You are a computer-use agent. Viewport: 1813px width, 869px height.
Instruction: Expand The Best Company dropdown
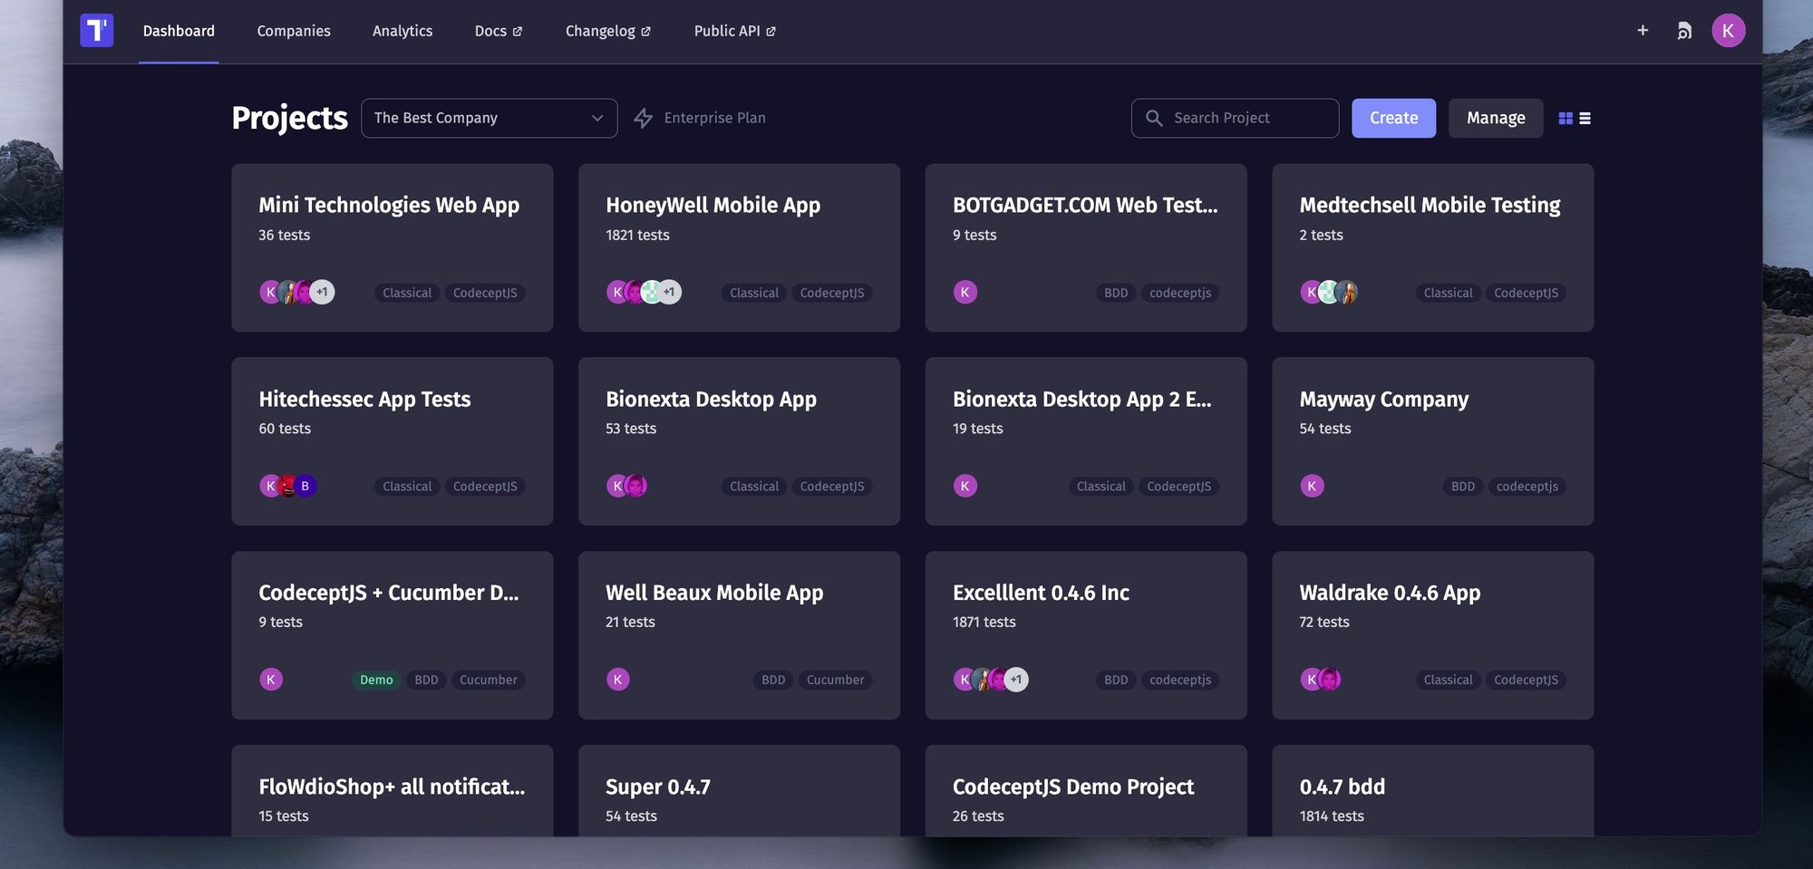coord(489,118)
